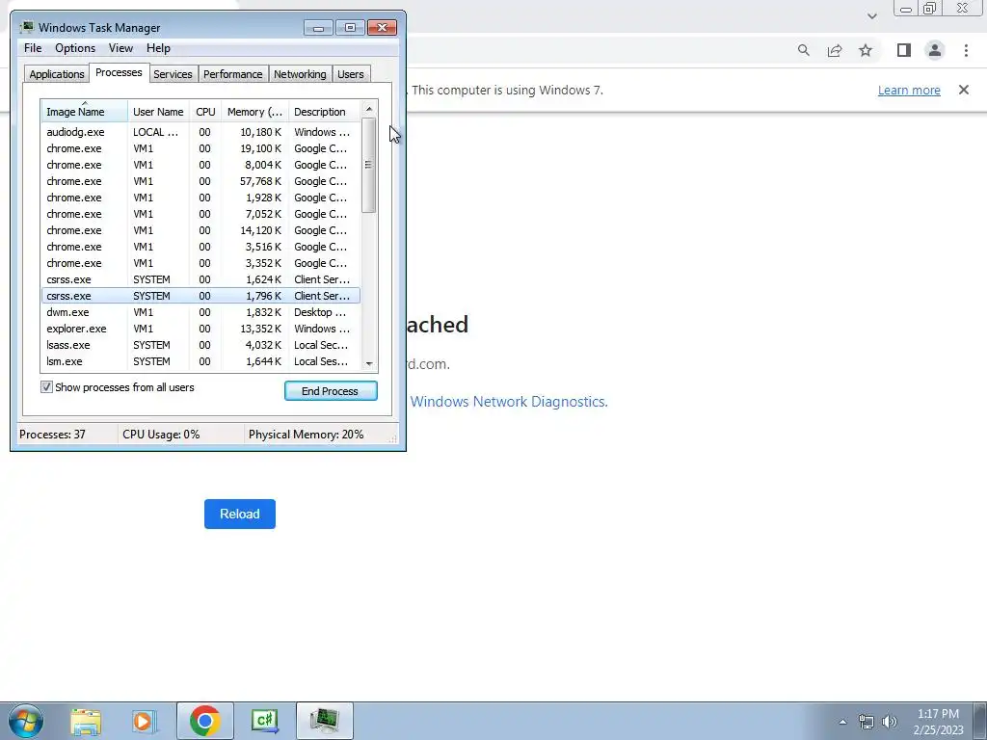This screenshot has width=987, height=740.
Task: Open the File menu in Task Manager
Action: click(33, 48)
